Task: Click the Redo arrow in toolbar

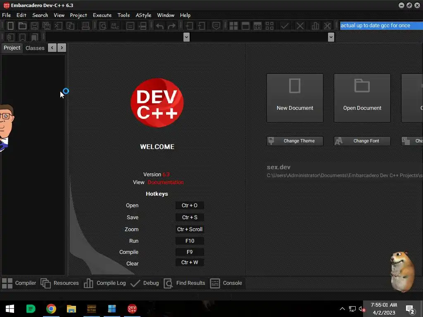Action: tap(171, 26)
